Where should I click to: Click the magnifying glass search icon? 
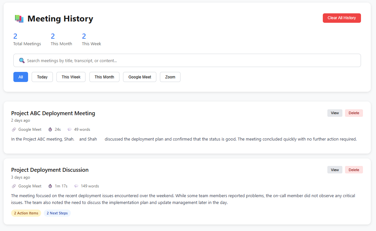(22, 61)
